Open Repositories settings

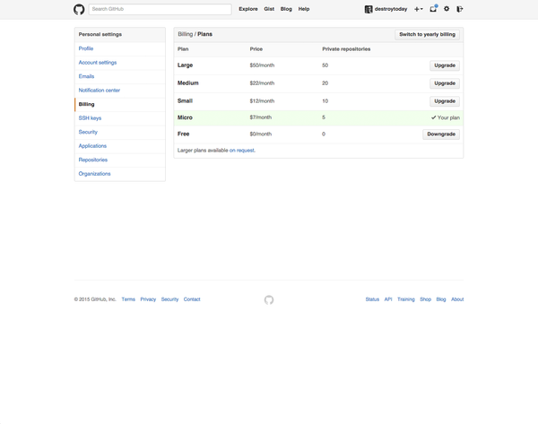93,160
